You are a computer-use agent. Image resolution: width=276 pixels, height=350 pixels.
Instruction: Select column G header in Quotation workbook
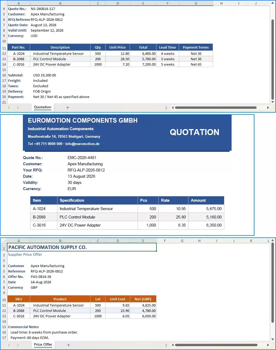pos(196,4)
